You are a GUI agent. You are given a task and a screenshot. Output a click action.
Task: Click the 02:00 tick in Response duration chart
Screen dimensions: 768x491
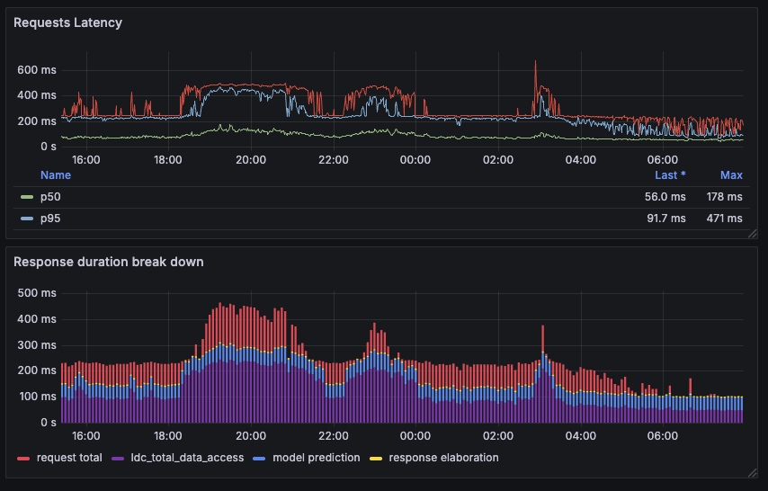(498, 435)
